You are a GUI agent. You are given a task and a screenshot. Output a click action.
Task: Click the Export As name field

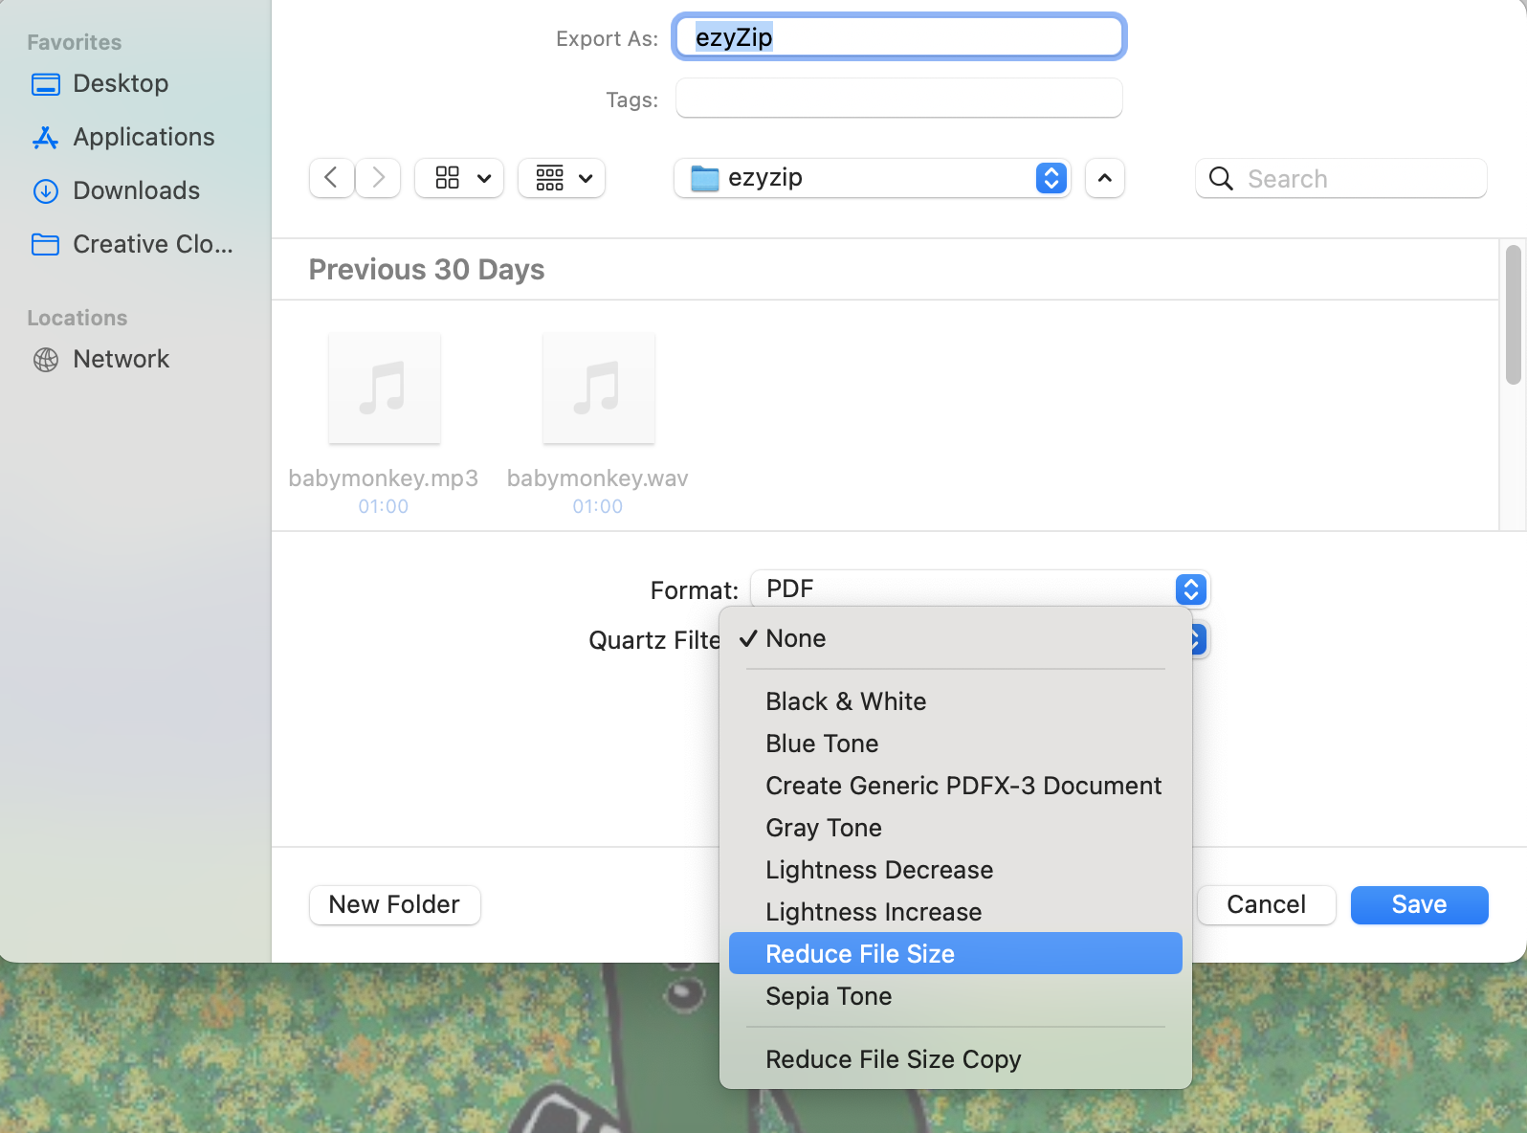(x=899, y=37)
